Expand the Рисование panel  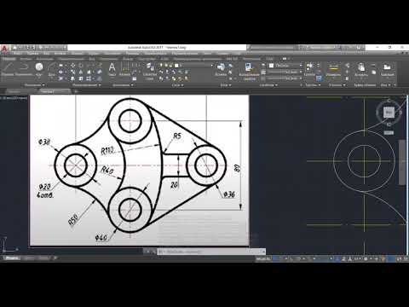pyautogui.click(x=35, y=85)
